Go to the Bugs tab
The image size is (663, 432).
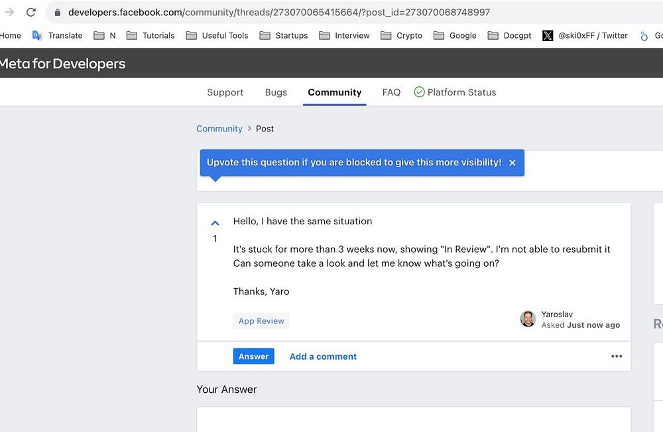276,92
